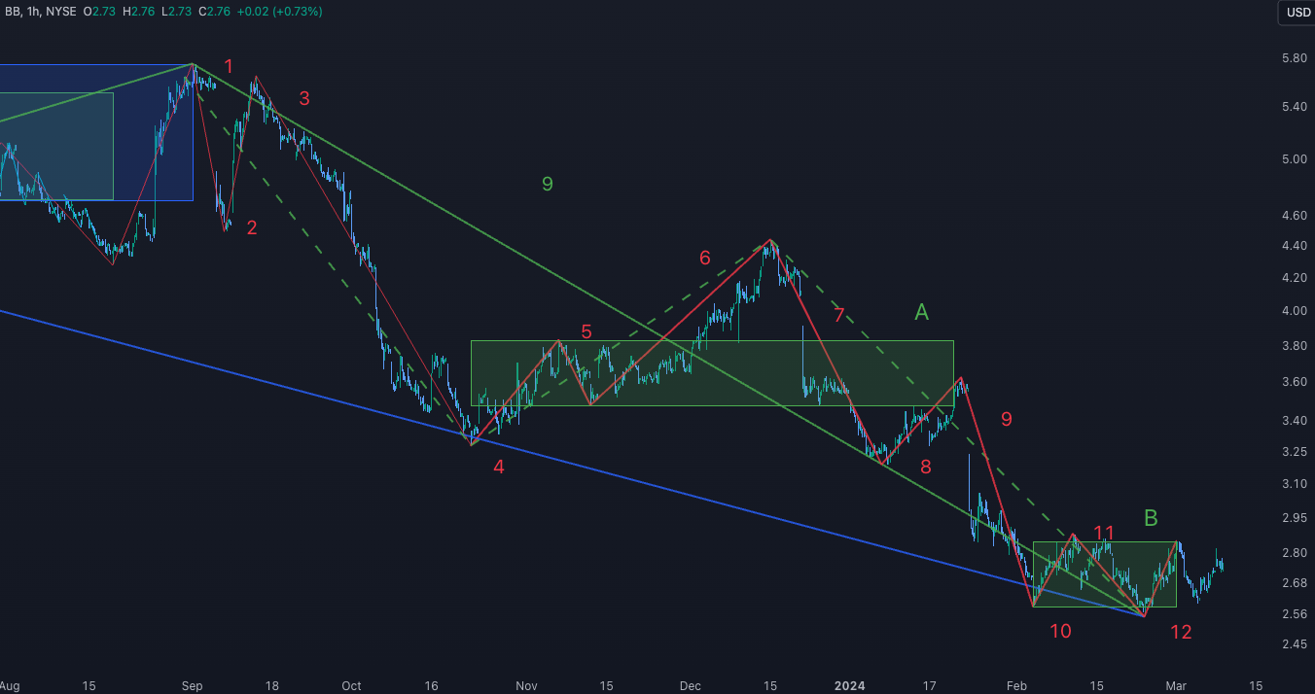Click the BB, 1h, NYSE symbol title
This screenshot has width=1315, height=694.
pos(38,12)
